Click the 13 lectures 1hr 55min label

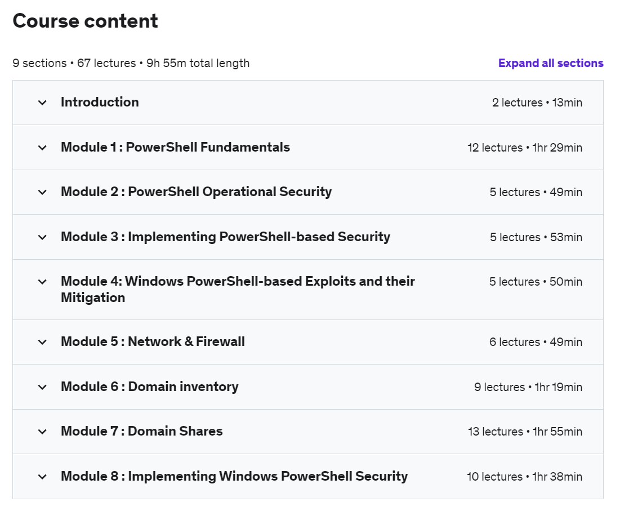(525, 432)
